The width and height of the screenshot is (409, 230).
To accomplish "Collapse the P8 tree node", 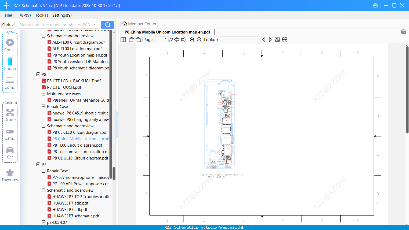I will 38,74.
